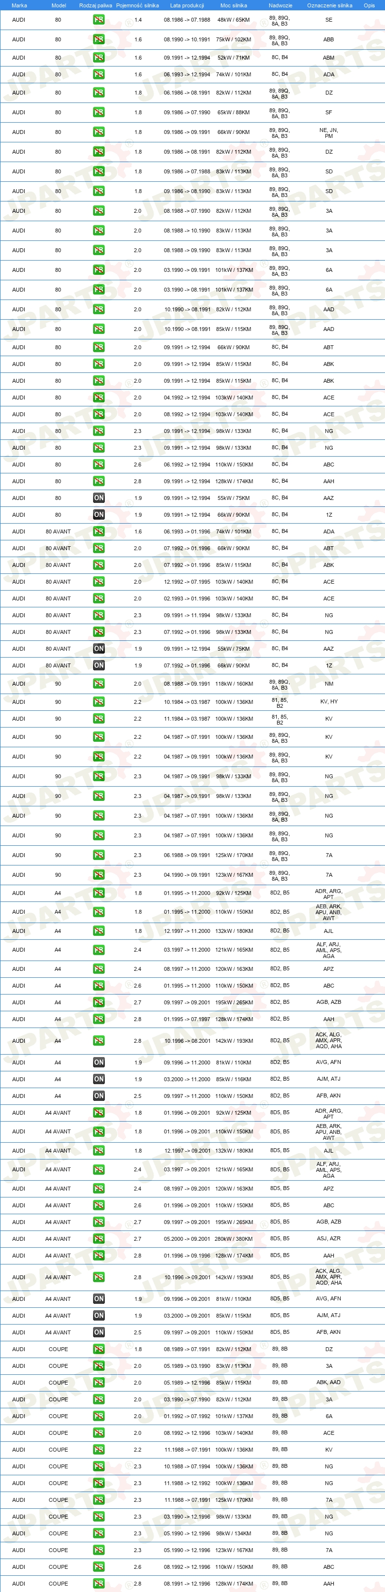Click petrol icon in Audi 80 2.8 AAH row
Image resolution: width=385 pixels, height=1592 pixels.
pyautogui.click(x=99, y=481)
